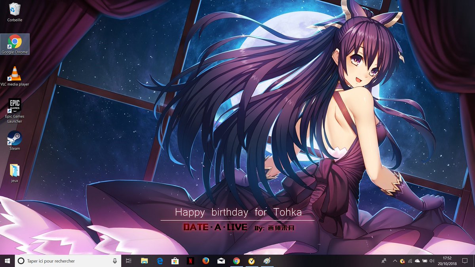Image resolution: width=475 pixels, height=267 pixels.
Task: Launch Netflix from taskbar
Action: click(x=190, y=261)
